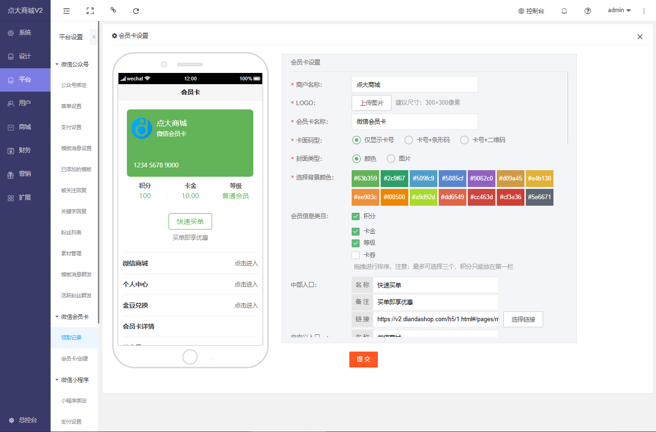Click the 提交 submit button
This screenshot has height=432, width=656.
click(x=363, y=359)
